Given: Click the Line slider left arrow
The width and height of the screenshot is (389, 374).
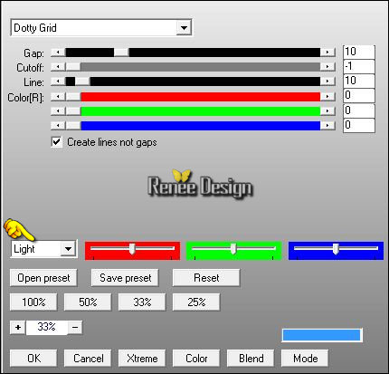Looking at the screenshot, I should (58, 82).
